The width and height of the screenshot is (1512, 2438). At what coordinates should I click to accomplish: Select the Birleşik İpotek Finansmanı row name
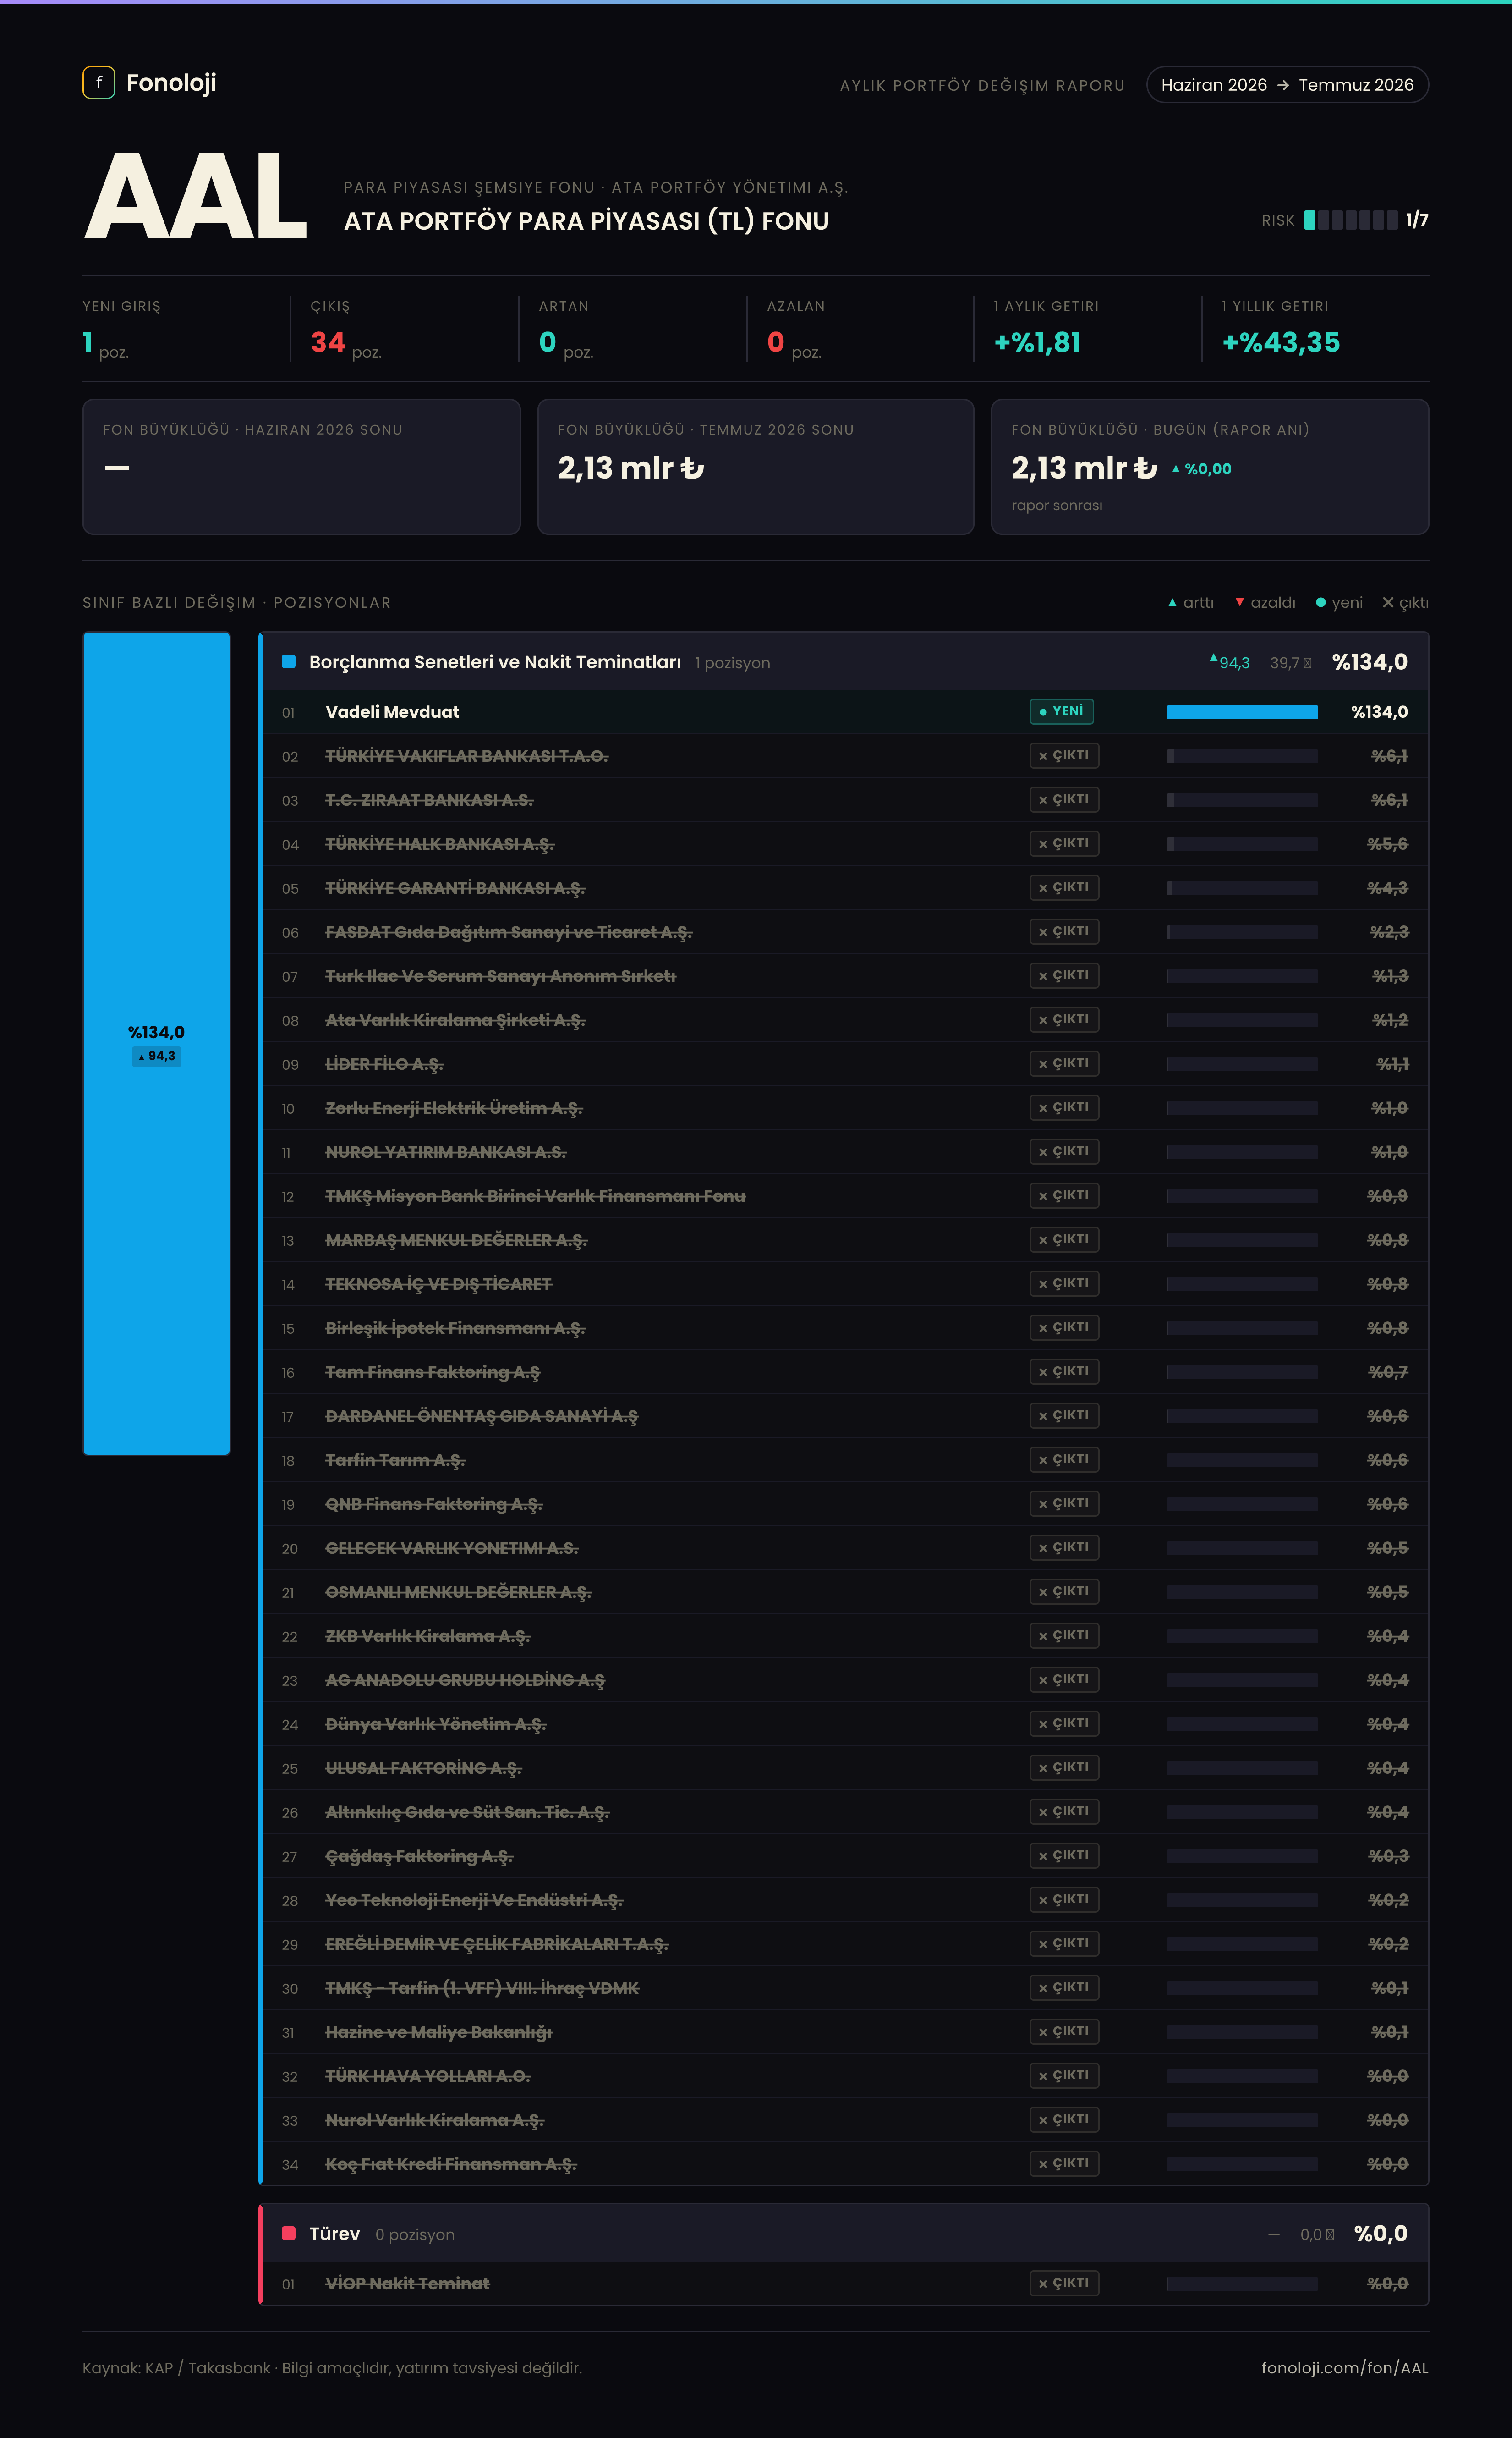point(456,1328)
